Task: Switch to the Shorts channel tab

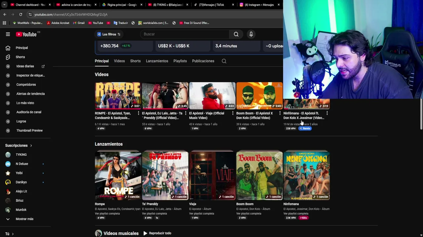Action: click(x=135, y=61)
